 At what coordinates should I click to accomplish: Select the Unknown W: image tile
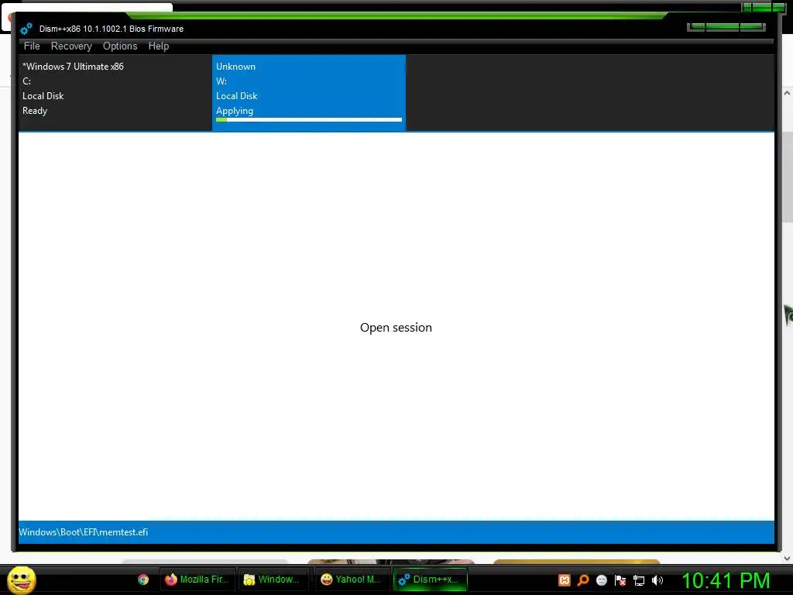[309, 93]
